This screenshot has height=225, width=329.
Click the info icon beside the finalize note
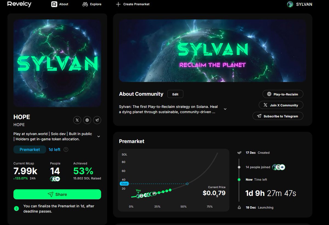(x=16, y=209)
